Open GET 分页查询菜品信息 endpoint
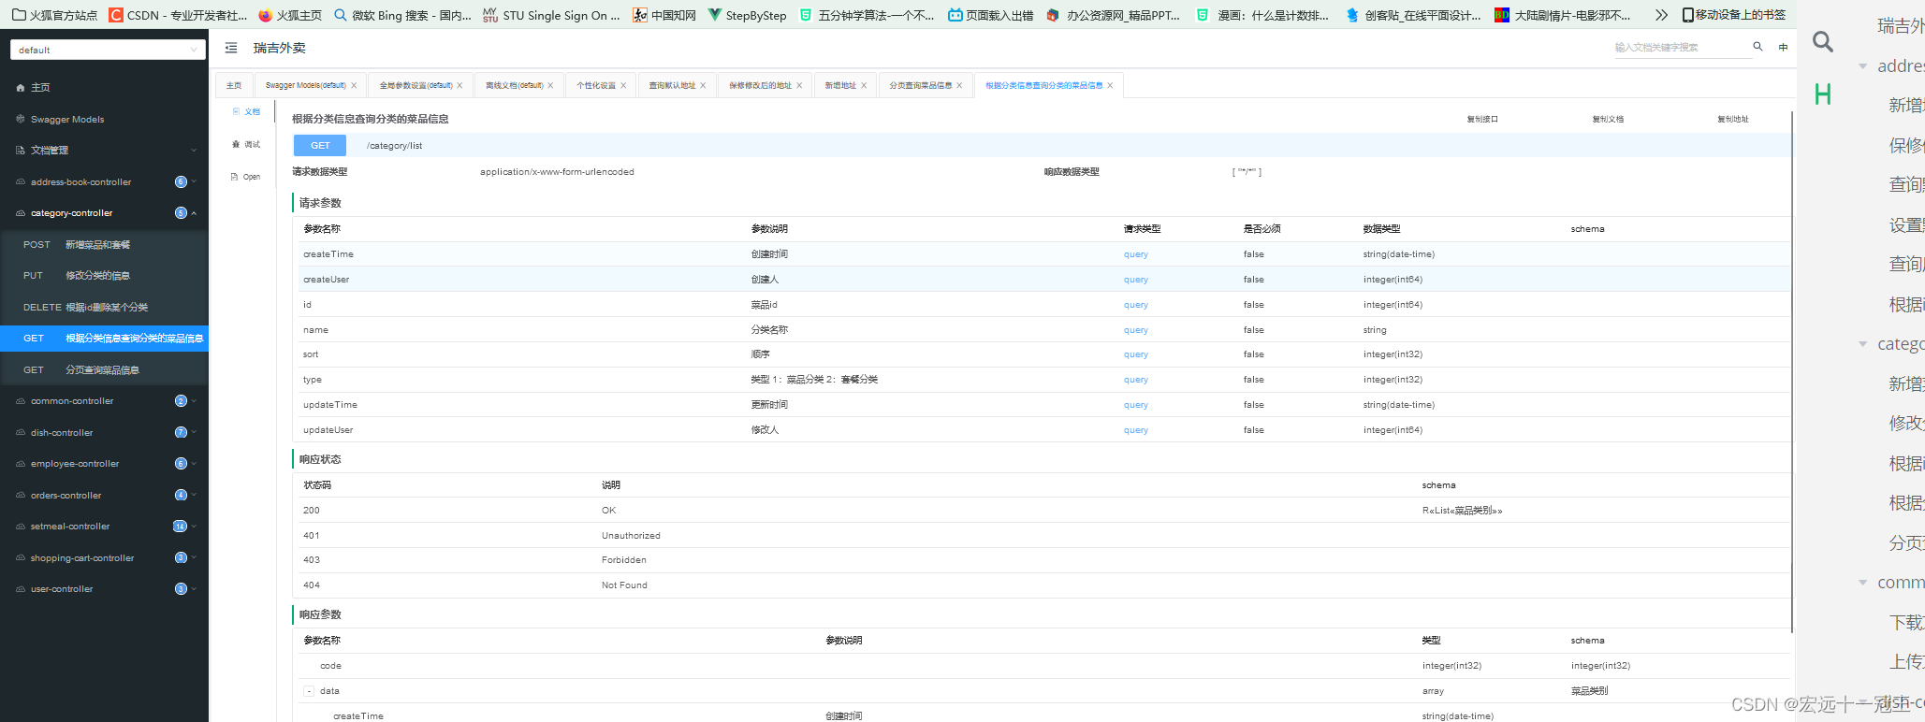The height and width of the screenshot is (722, 1925). tap(104, 370)
